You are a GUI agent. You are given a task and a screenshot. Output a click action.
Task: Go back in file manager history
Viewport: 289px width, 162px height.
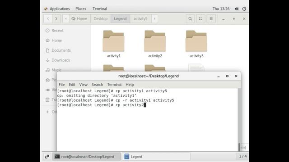point(48,19)
